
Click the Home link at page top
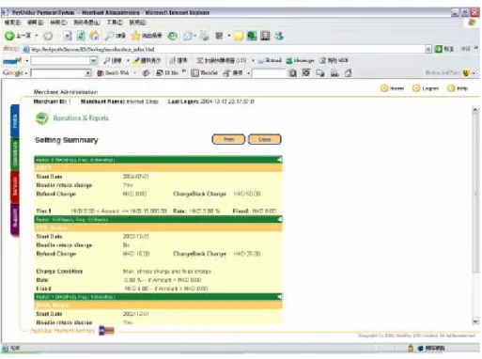(392, 88)
